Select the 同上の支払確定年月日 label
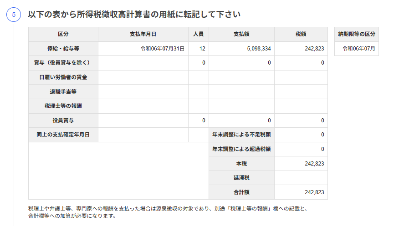Image resolution: width=409 pixels, height=226 pixels. click(63, 135)
